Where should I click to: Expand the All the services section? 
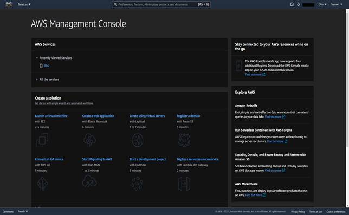pos(37,79)
